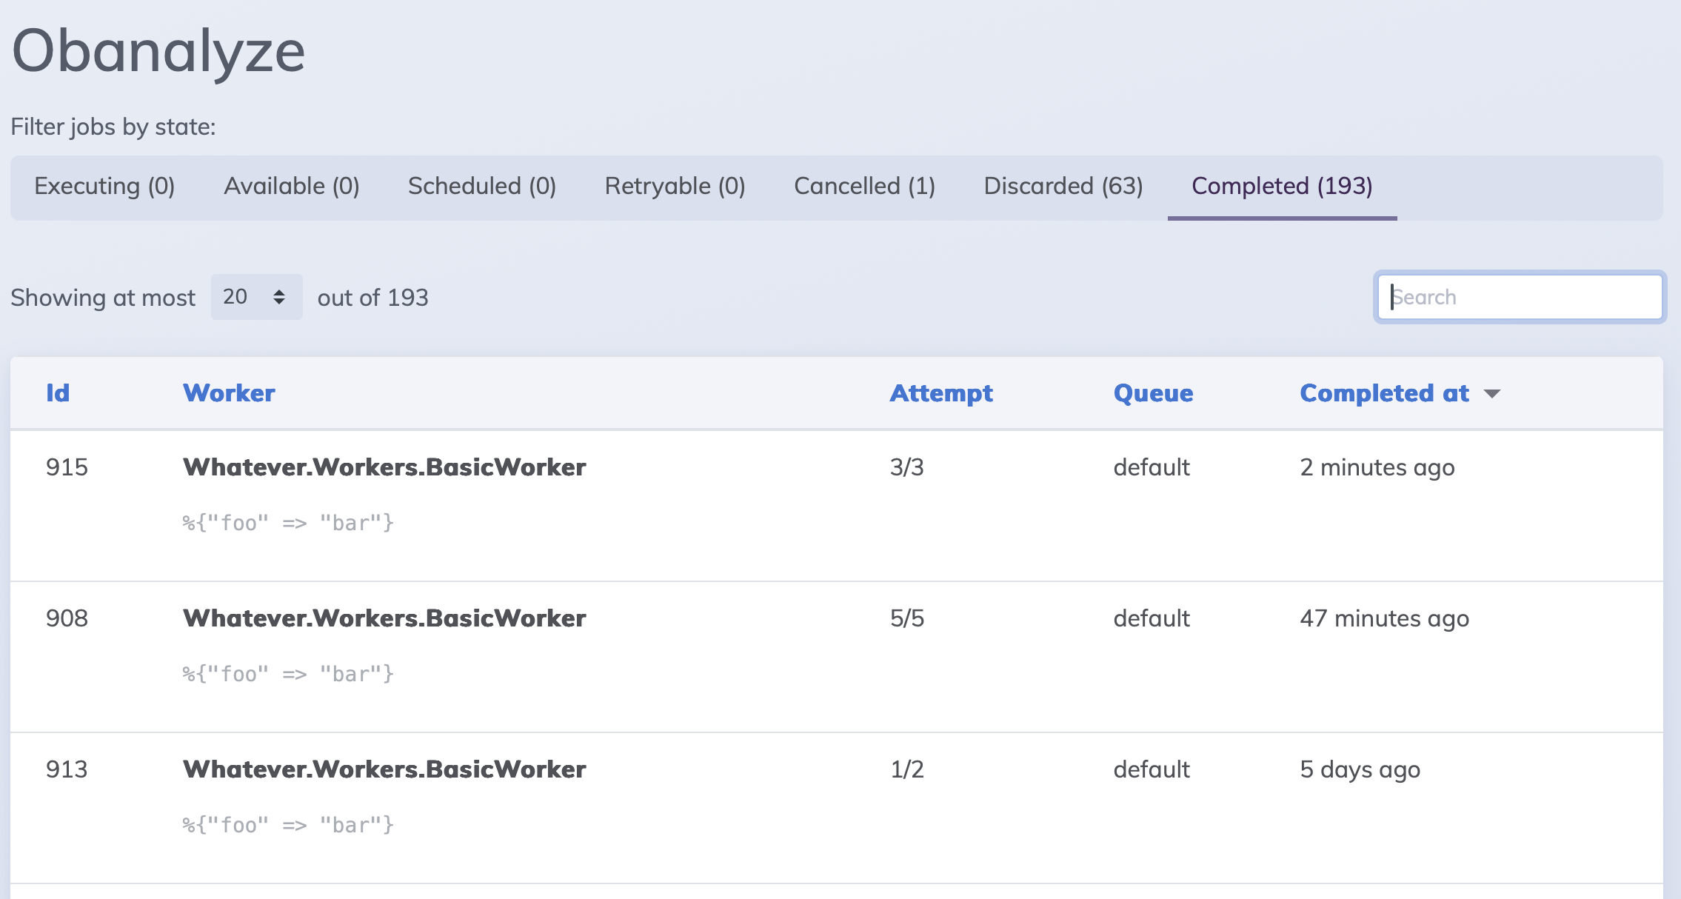Sort table by Queue column
Image resolution: width=1681 pixels, height=899 pixels.
point(1153,393)
